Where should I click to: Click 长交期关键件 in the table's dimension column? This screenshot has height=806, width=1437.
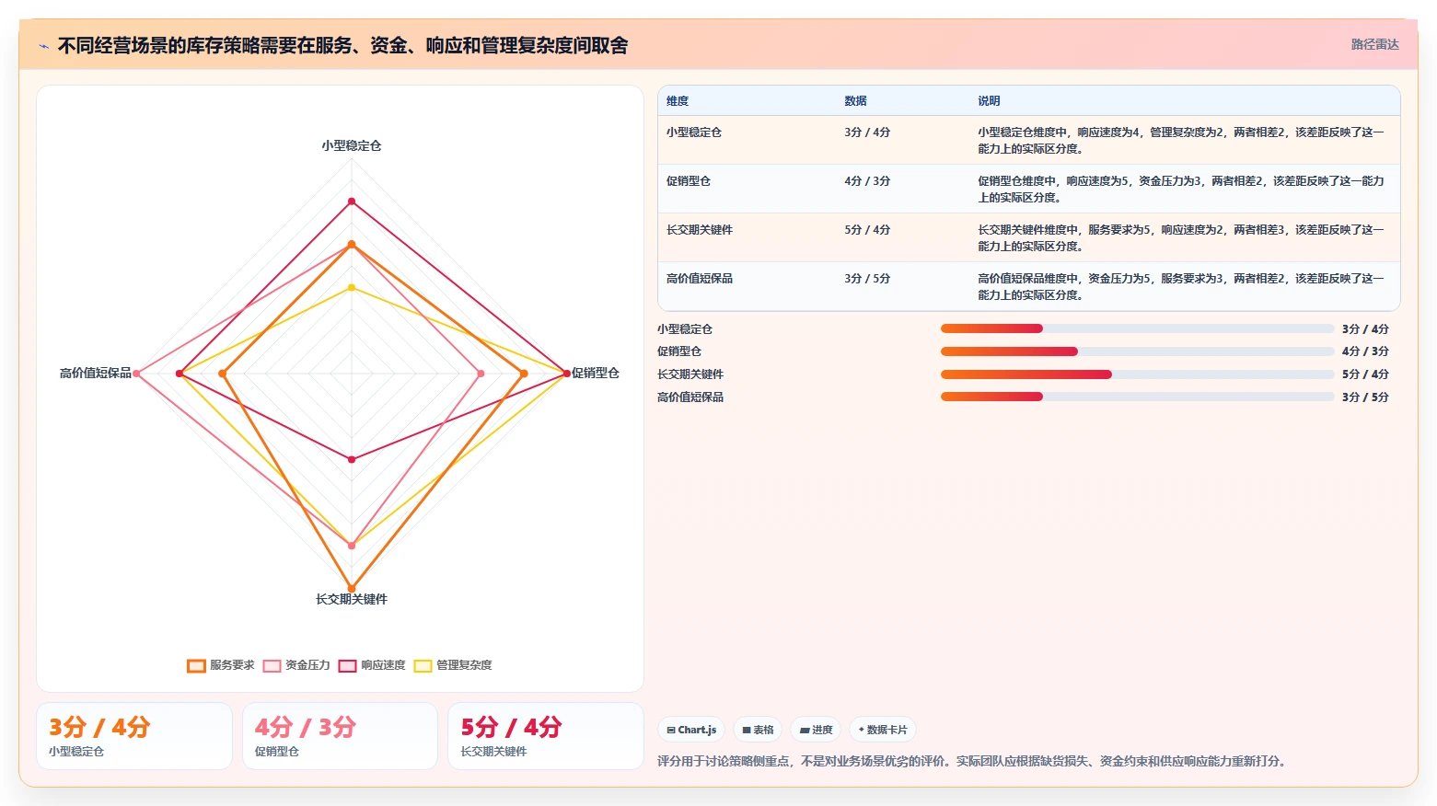coord(700,230)
